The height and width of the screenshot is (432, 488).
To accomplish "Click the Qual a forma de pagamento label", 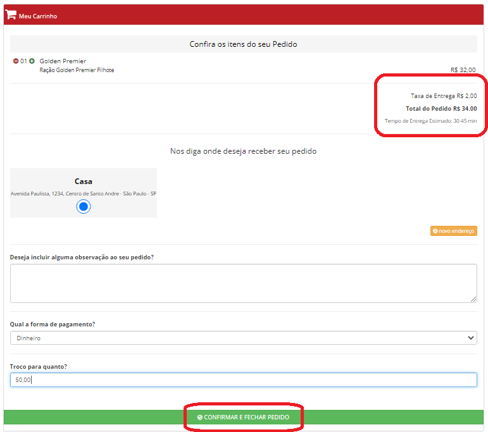I will pyautogui.click(x=53, y=324).
